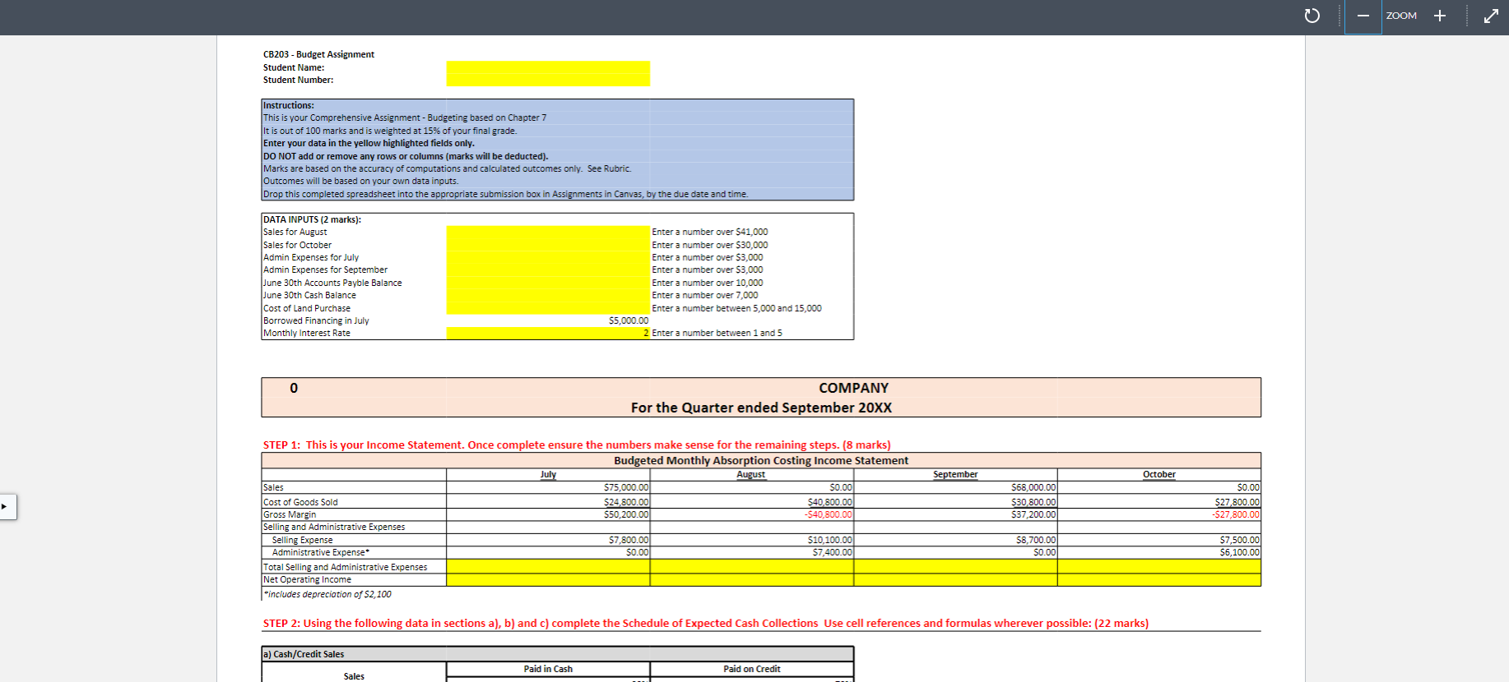The width and height of the screenshot is (1509, 682).
Task: Click the 'Paid on Credit' column header
Action: (752, 669)
